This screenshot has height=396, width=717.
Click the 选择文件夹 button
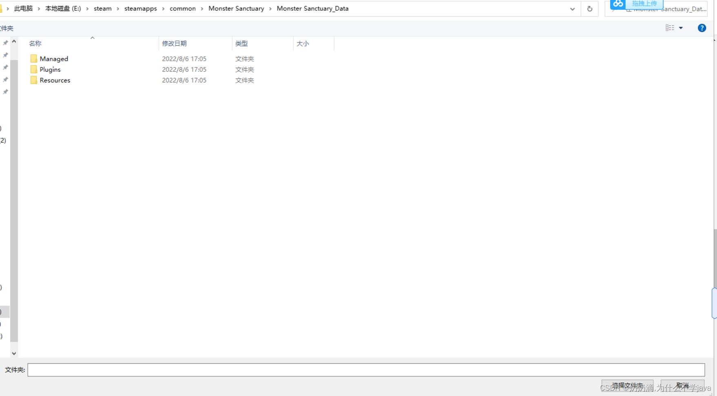627,386
